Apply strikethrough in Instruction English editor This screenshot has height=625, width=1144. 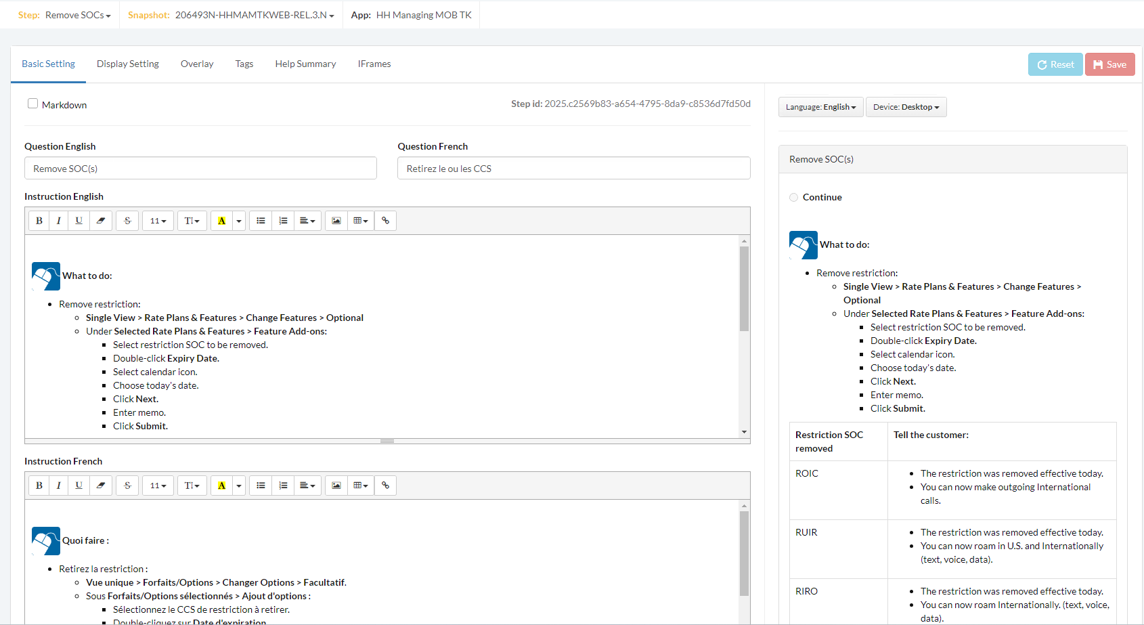(127, 221)
